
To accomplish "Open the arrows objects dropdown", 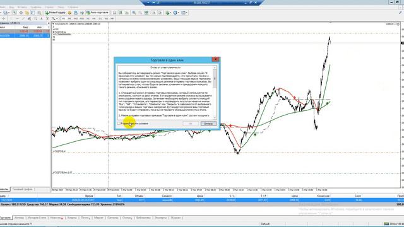I will click(x=57, y=19).
